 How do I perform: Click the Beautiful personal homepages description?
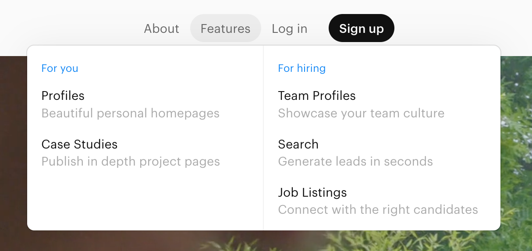coord(130,113)
